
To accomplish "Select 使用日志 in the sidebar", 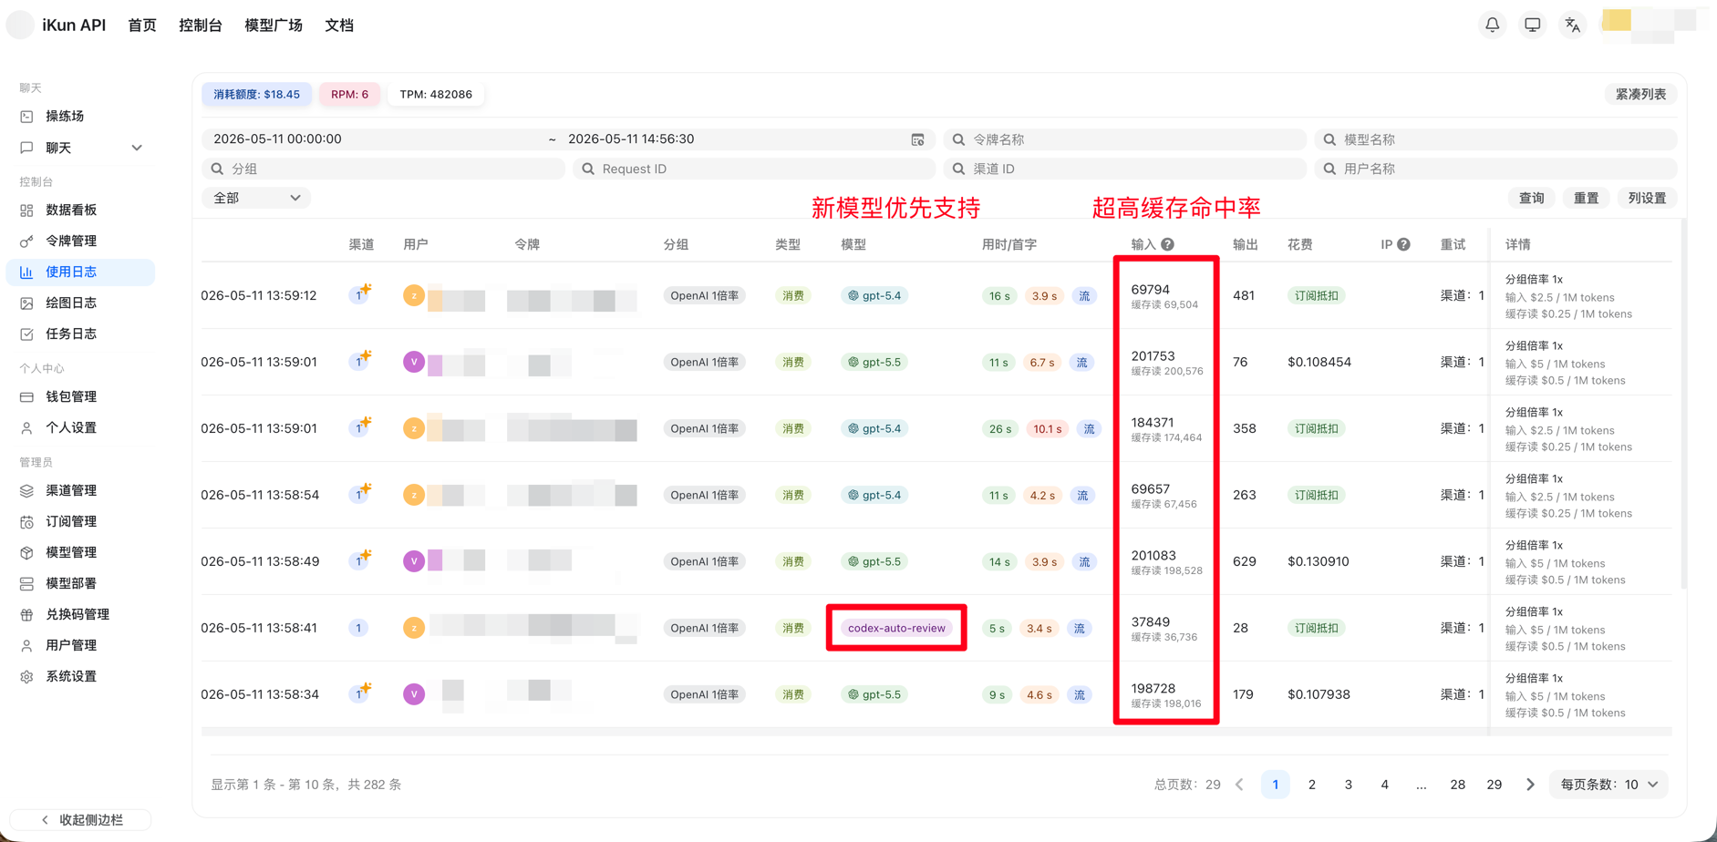I will point(80,272).
